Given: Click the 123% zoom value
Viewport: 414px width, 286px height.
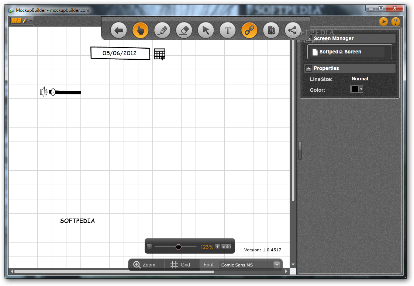Looking at the screenshot, I should (207, 247).
